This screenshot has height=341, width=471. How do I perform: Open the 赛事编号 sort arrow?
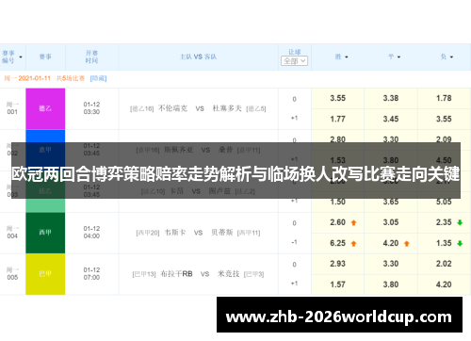(x=21, y=57)
